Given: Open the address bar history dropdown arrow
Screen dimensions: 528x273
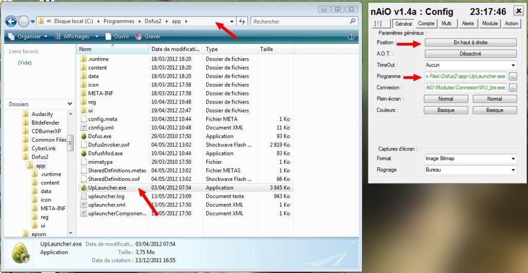Looking at the screenshot, I should click(232, 22).
